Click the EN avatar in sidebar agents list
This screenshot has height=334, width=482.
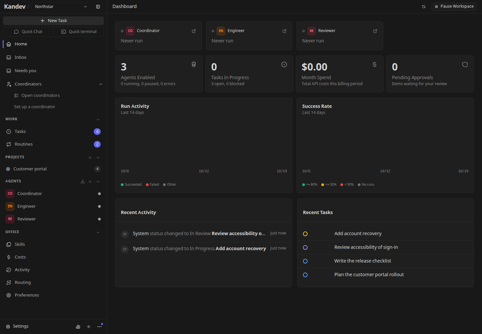pyautogui.click(x=10, y=206)
